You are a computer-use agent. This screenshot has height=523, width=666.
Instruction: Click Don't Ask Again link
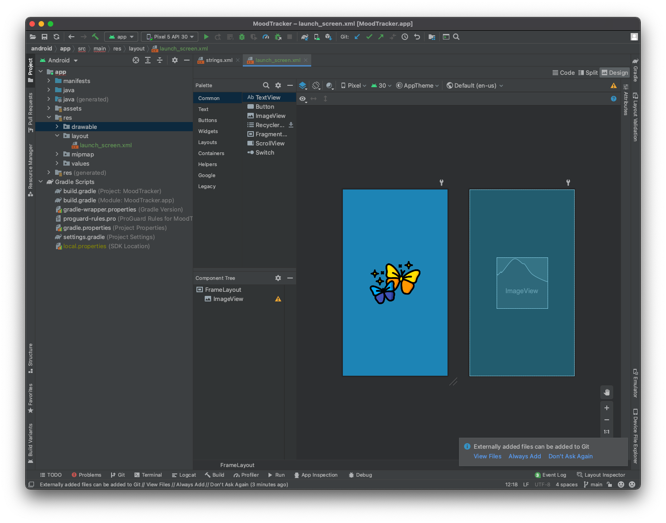571,456
